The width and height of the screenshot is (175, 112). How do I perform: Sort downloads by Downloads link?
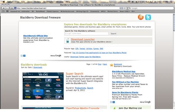[x=38, y=68]
